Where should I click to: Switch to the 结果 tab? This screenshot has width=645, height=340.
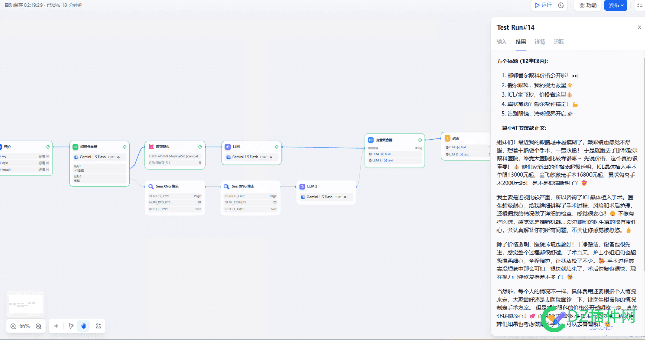(520, 42)
